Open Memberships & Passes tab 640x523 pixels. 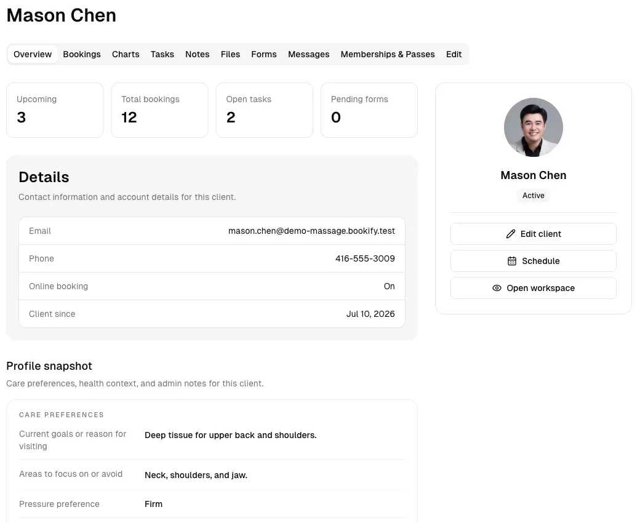pos(388,54)
